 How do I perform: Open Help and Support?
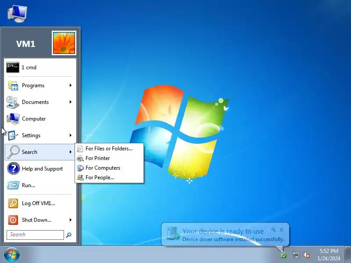[40, 169]
